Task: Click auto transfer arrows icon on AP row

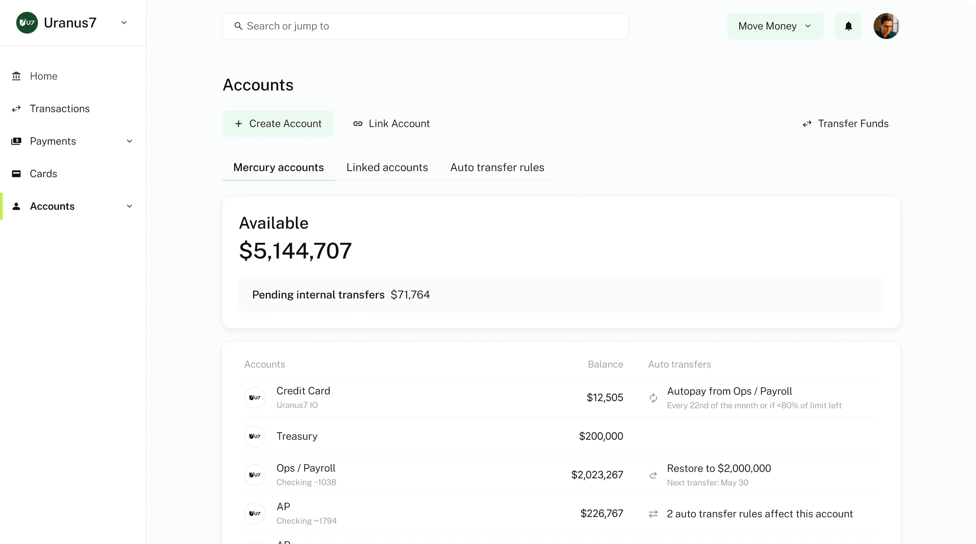Action: tap(653, 514)
